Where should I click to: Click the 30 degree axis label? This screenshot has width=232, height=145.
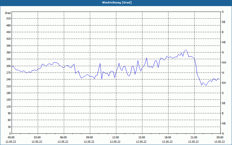coord(9,127)
